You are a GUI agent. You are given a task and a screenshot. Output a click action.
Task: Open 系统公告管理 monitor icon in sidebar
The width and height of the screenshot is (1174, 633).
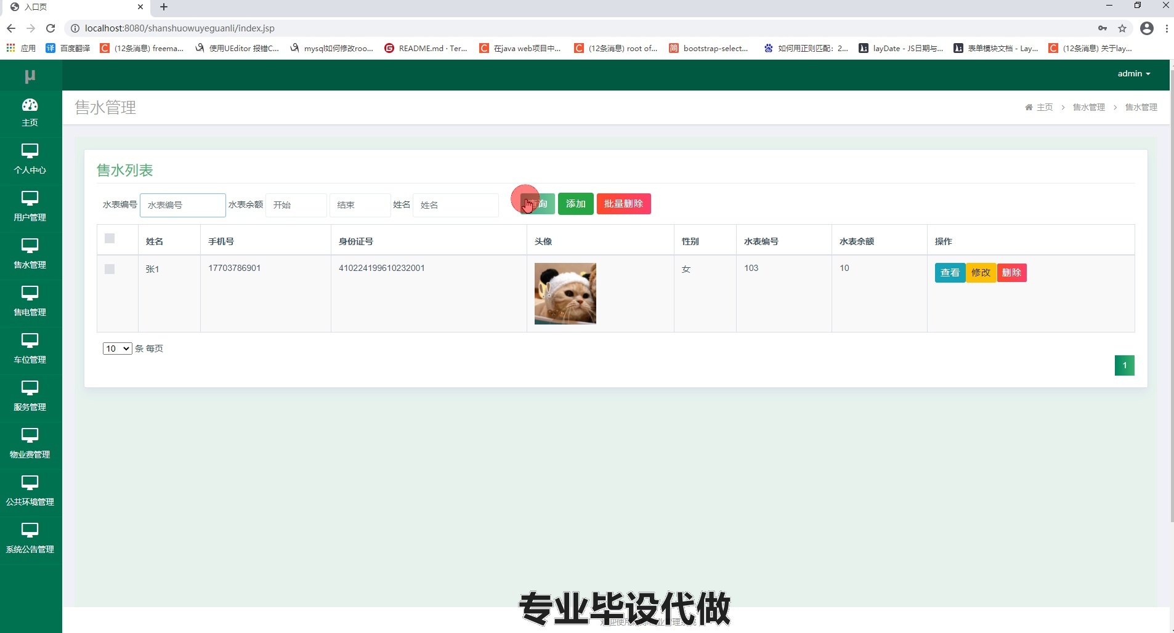tap(30, 531)
